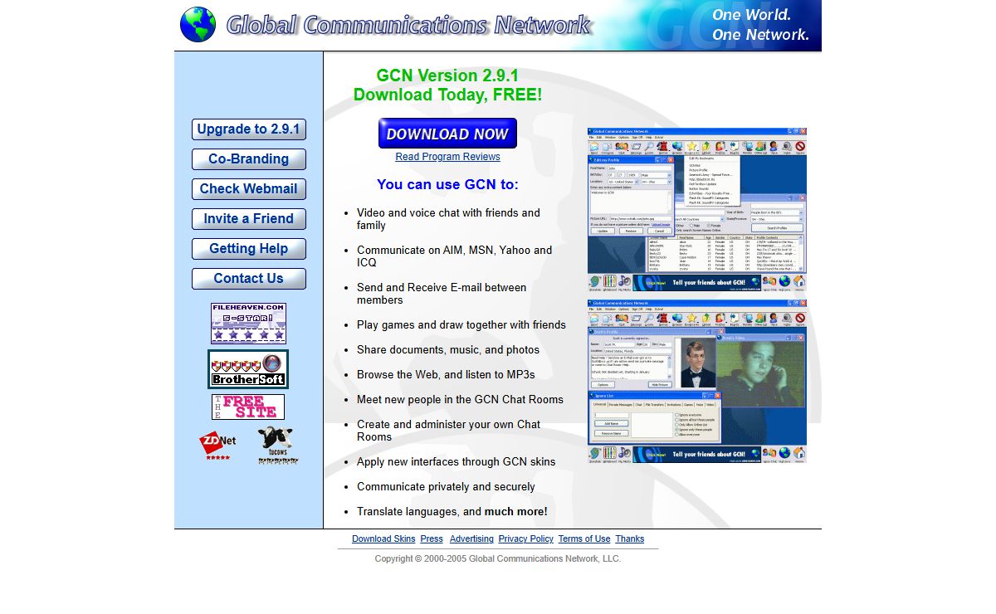This screenshot has width=996, height=614.
Task: Open the Co-Branding page
Action: tap(249, 159)
